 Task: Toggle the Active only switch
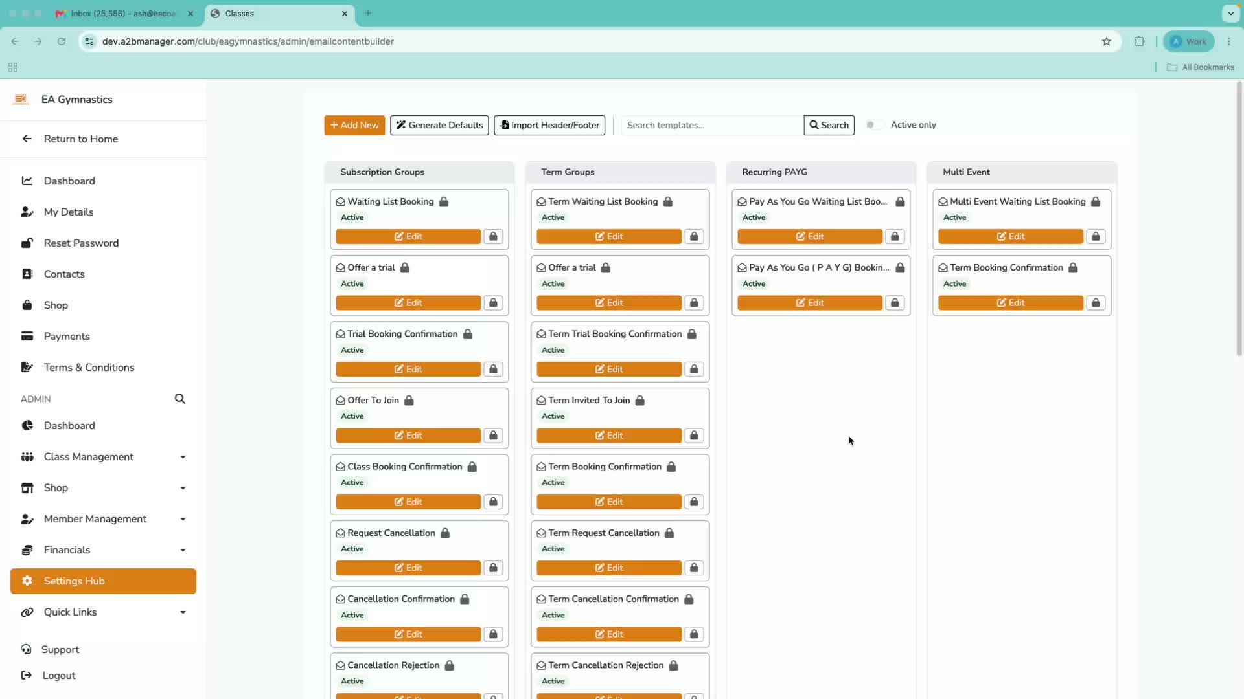874,125
